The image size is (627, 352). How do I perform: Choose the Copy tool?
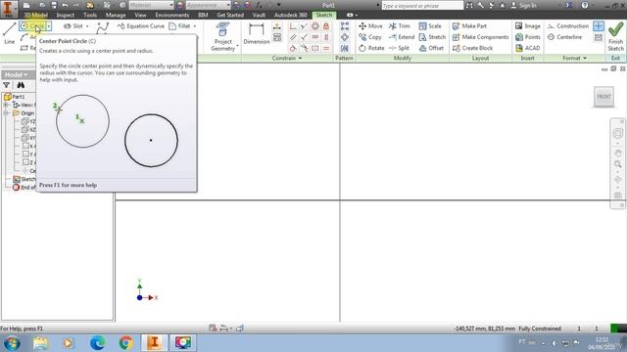pos(370,37)
